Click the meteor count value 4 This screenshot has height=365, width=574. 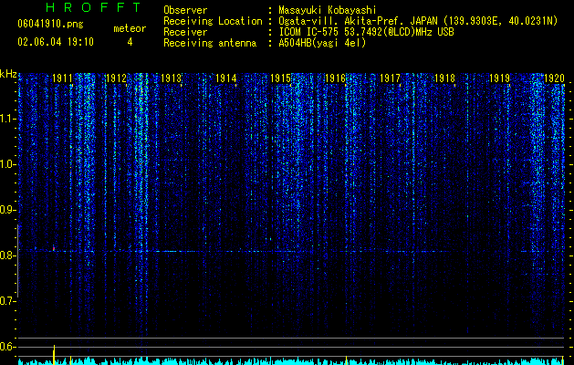coord(130,42)
